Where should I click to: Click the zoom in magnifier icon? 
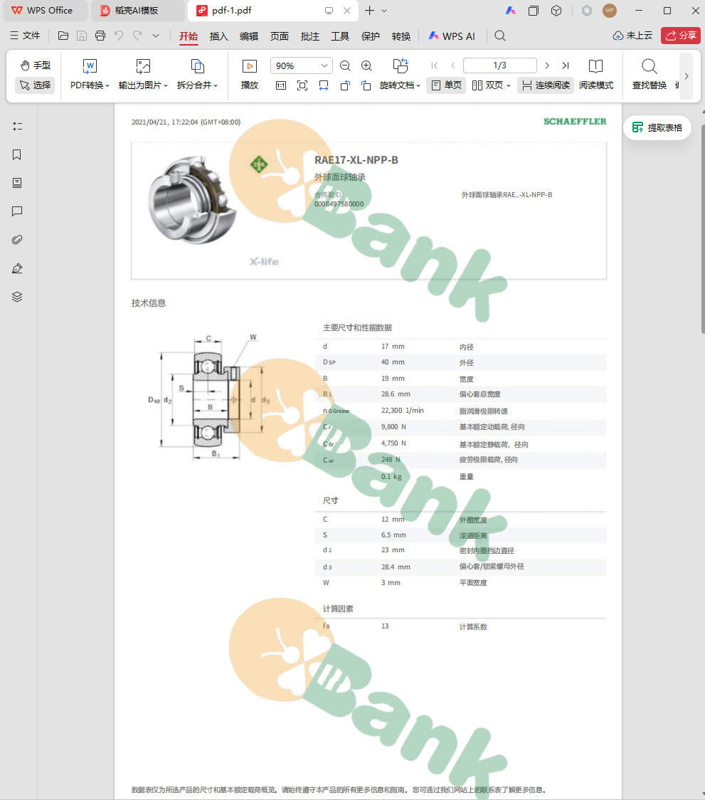366,65
